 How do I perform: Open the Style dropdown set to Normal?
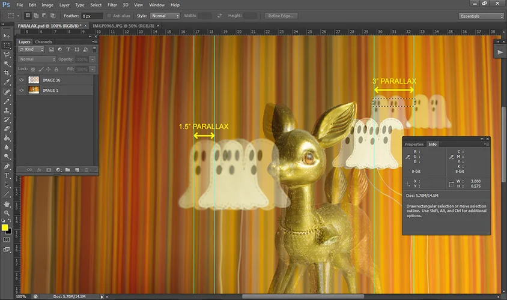[x=165, y=16]
